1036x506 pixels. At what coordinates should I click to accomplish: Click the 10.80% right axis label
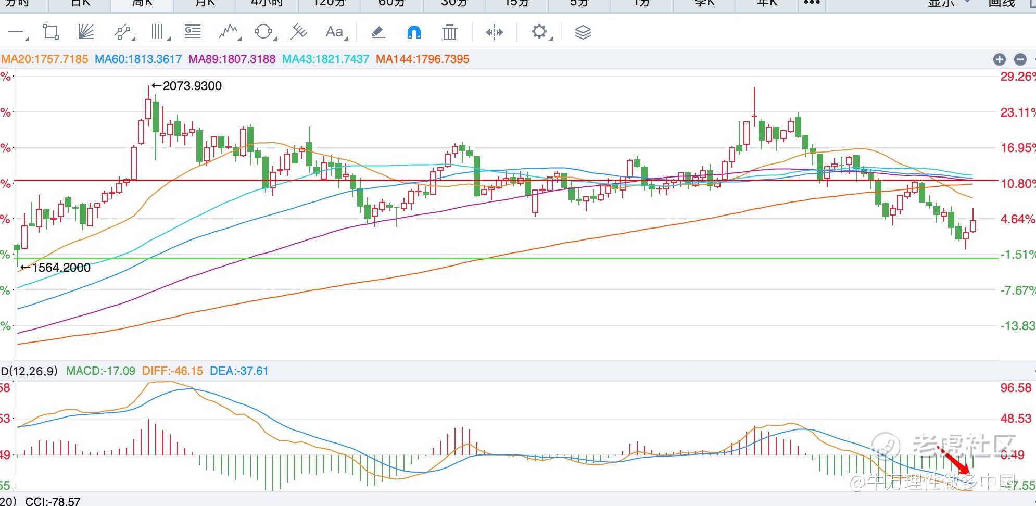[x=1018, y=184]
